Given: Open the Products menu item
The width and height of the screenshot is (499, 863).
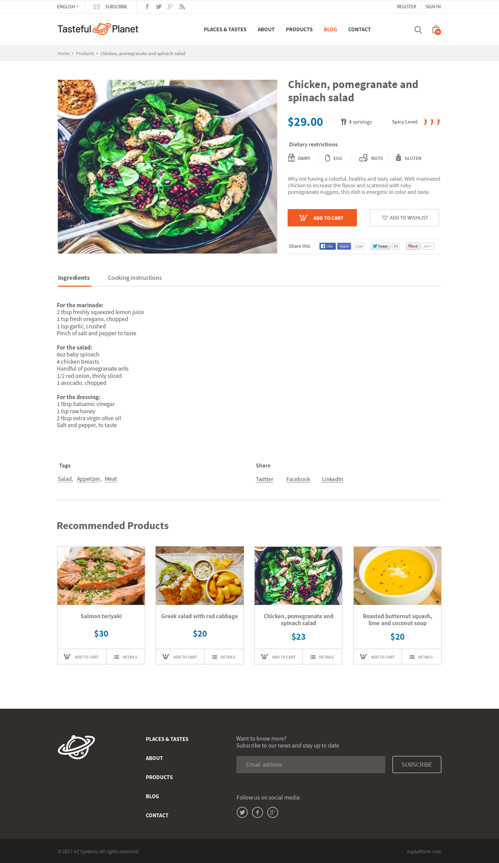Looking at the screenshot, I should pos(299,29).
